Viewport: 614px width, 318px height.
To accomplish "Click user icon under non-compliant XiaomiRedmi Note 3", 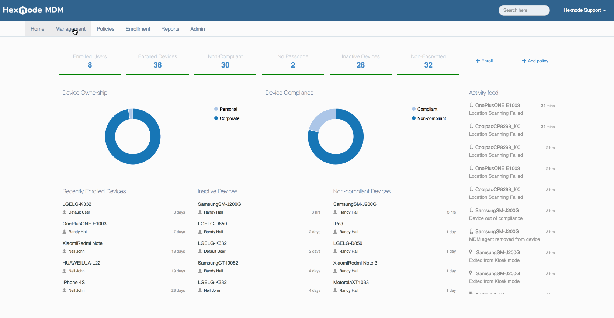I will pos(335,271).
